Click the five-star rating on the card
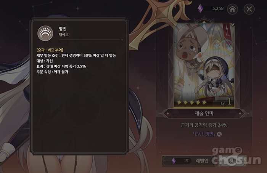 point(192,102)
